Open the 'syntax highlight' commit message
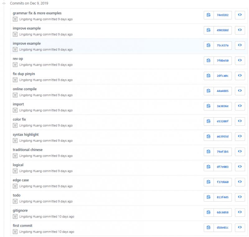249x237 pixels. [26, 135]
